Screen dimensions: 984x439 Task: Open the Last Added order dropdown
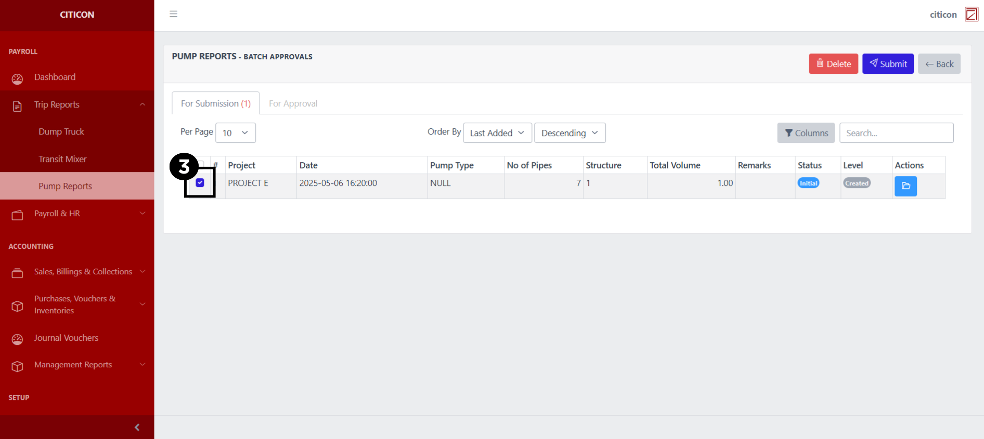[x=497, y=133]
